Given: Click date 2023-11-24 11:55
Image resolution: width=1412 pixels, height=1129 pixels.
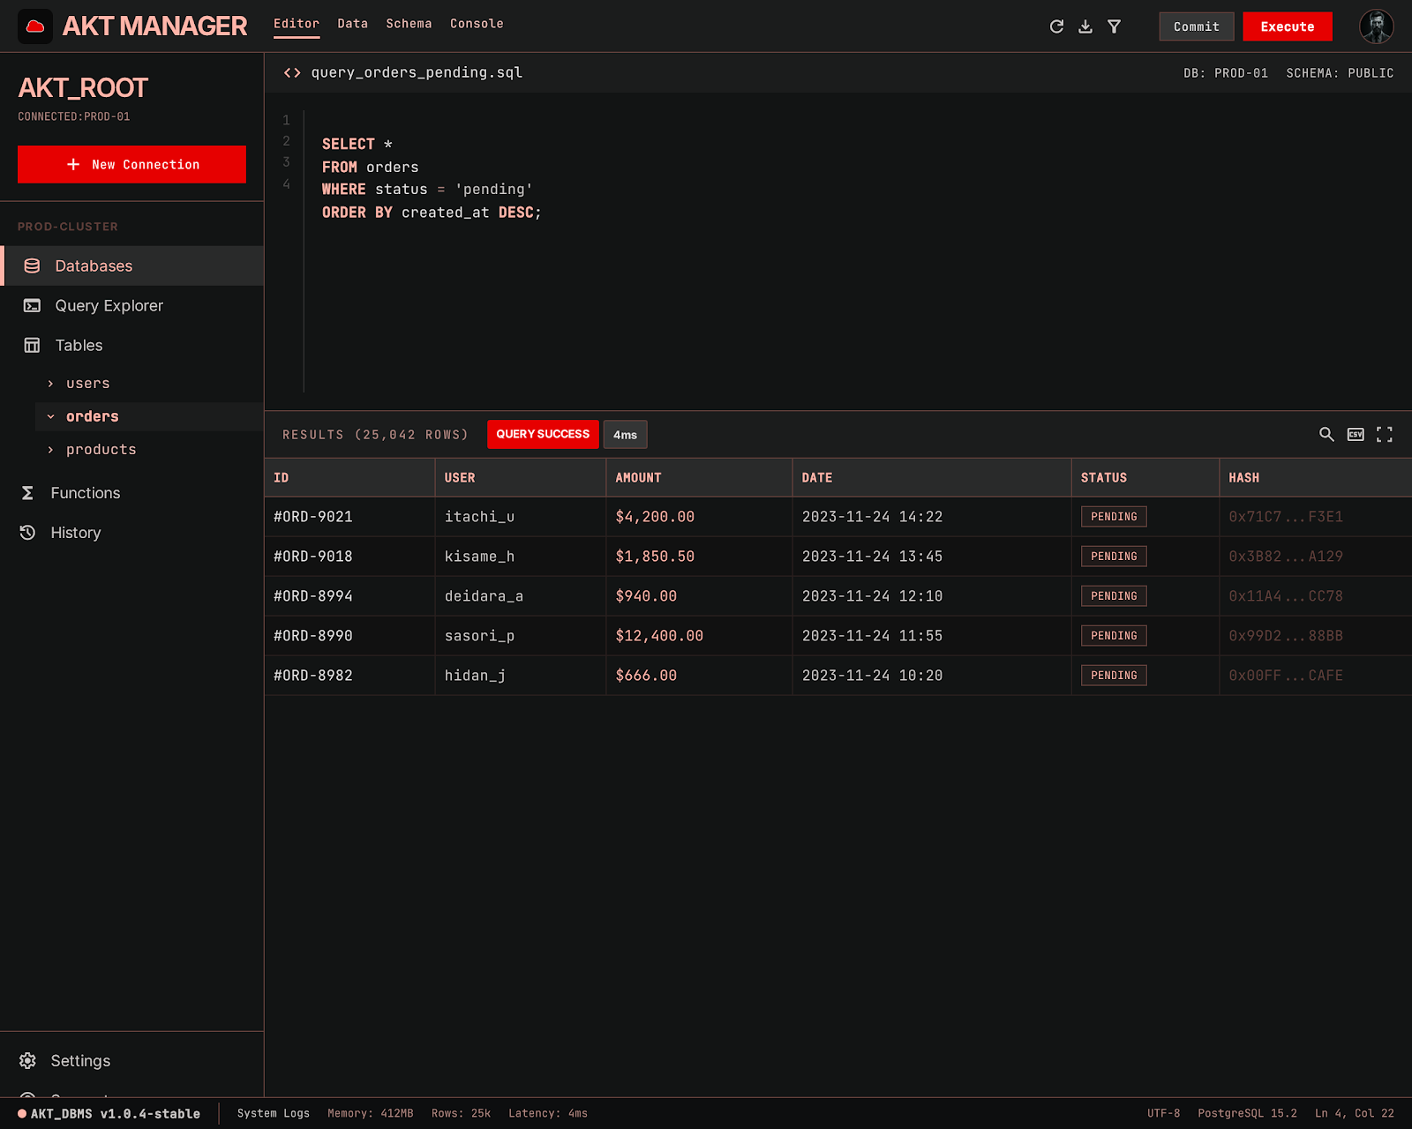Looking at the screenshot, I should pyautogui.click(x=872, y=636).
